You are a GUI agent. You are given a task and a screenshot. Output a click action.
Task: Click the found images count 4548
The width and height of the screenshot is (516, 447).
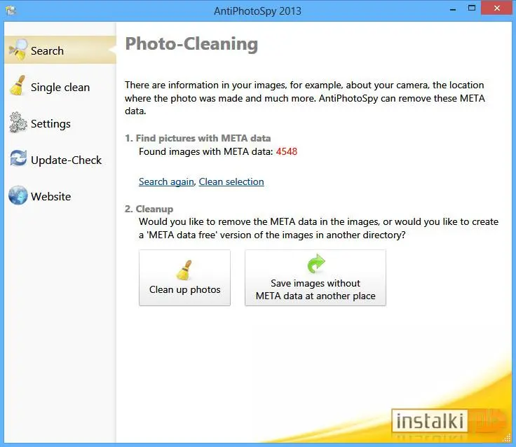[x=287, y=151]
